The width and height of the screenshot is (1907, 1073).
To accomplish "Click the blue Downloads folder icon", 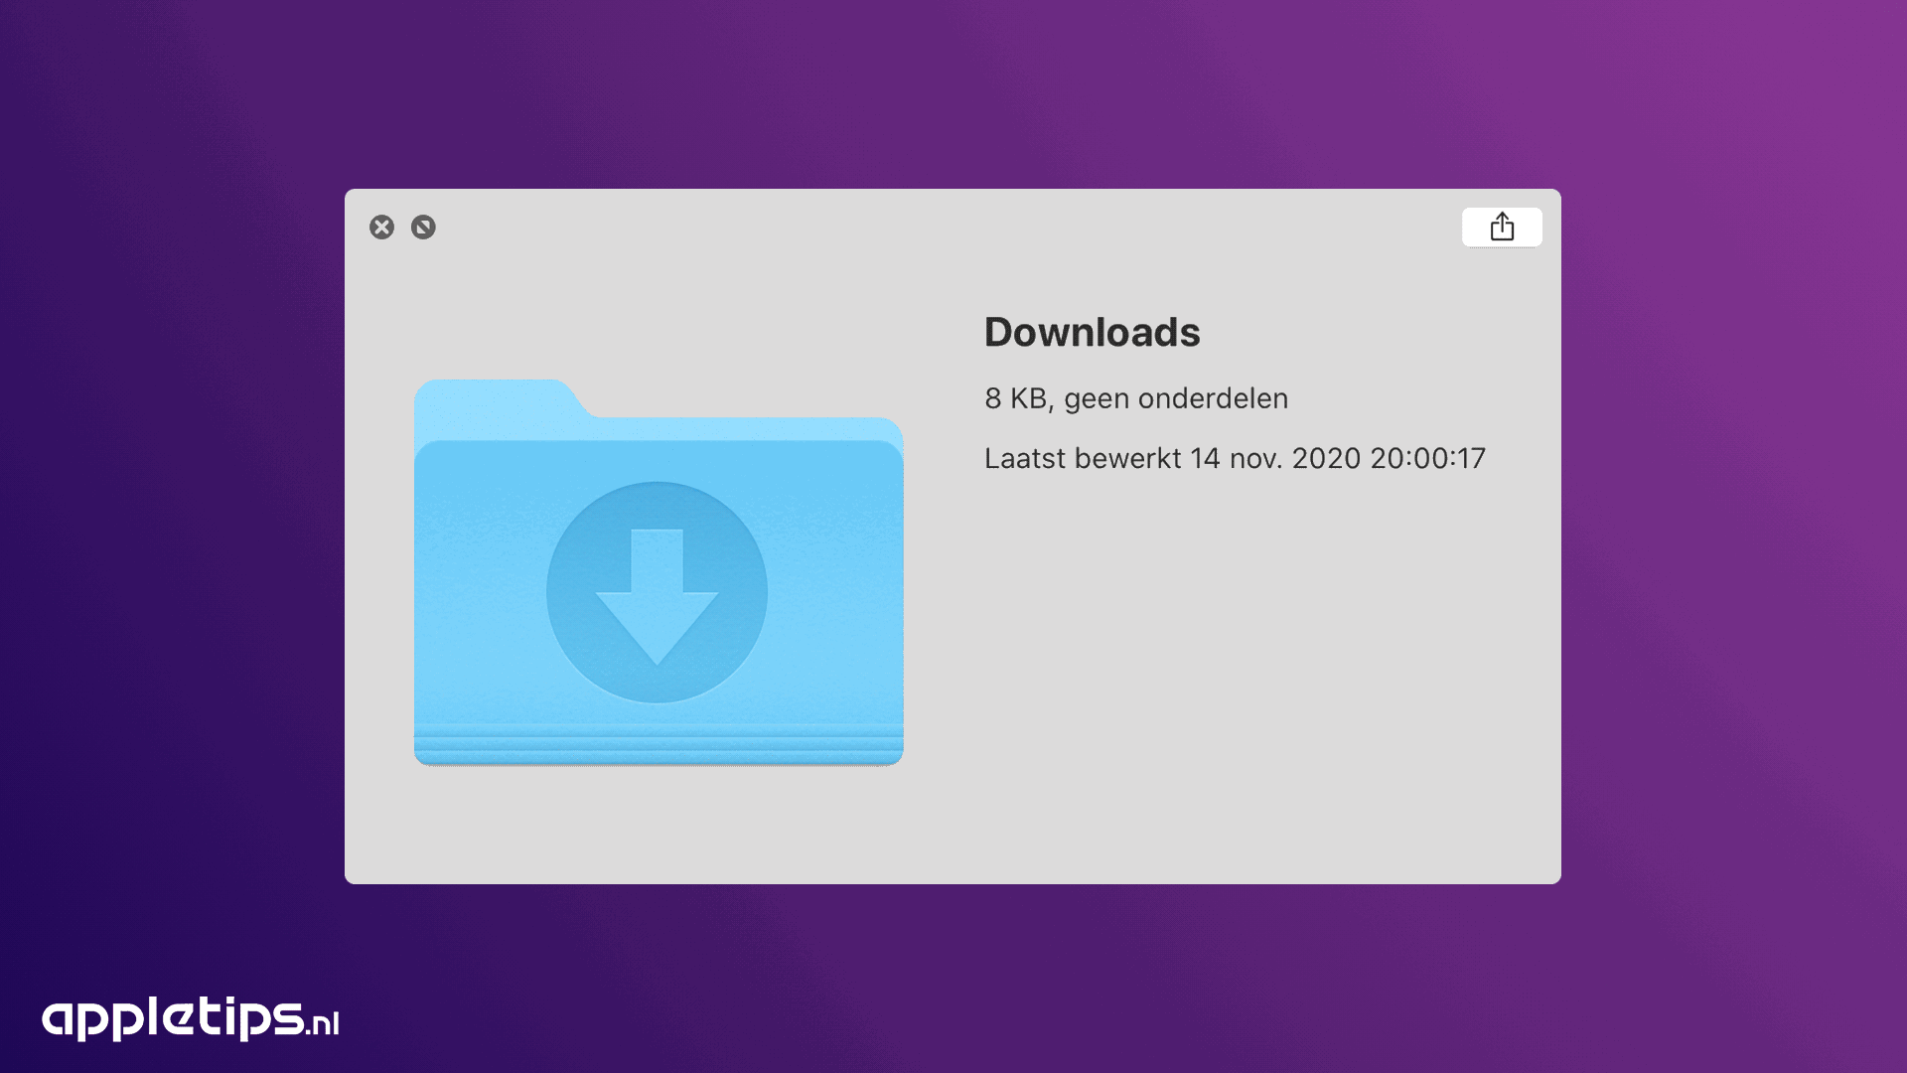I will click(659, 572).
